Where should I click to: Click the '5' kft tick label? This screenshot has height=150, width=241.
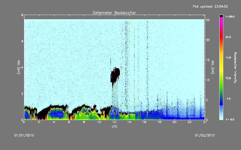coord(207,100)
